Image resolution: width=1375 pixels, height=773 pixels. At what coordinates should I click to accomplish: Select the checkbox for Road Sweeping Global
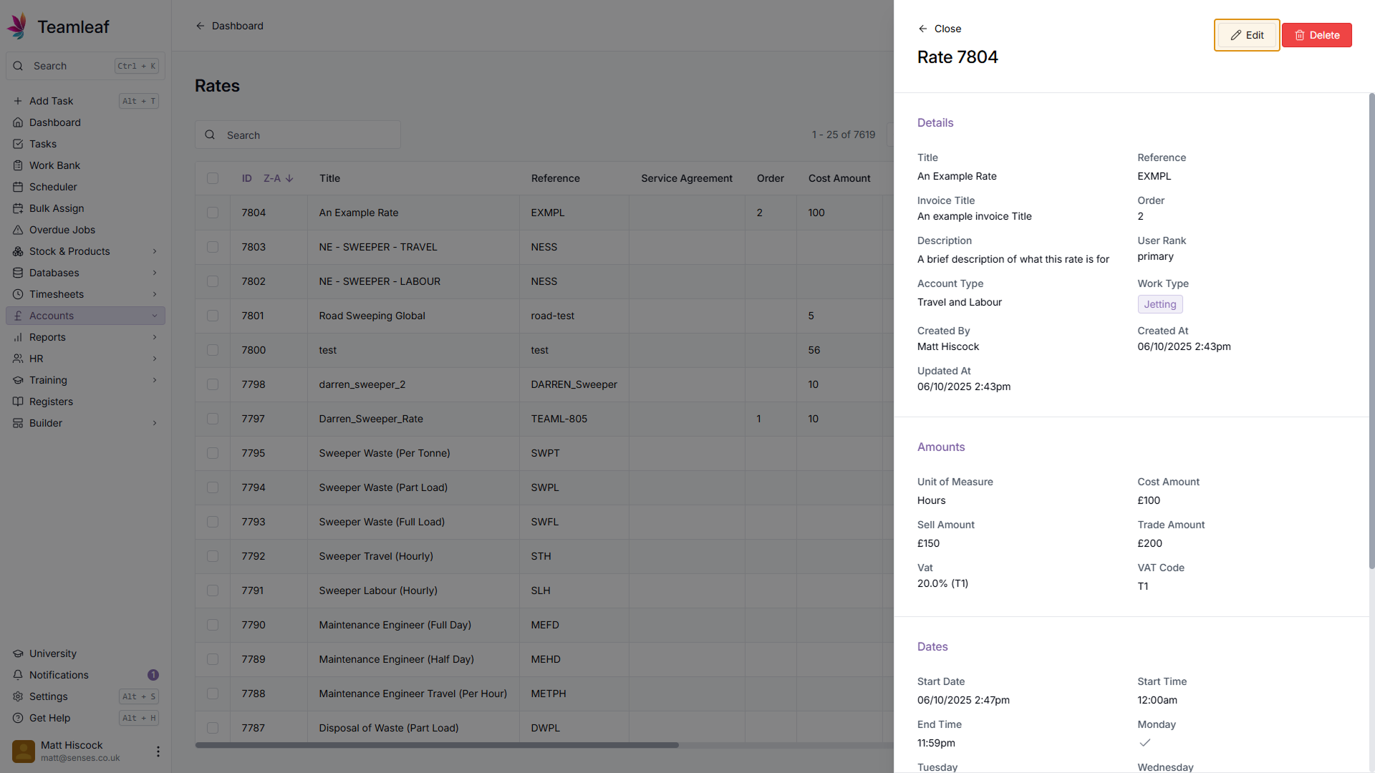(213, 316)
